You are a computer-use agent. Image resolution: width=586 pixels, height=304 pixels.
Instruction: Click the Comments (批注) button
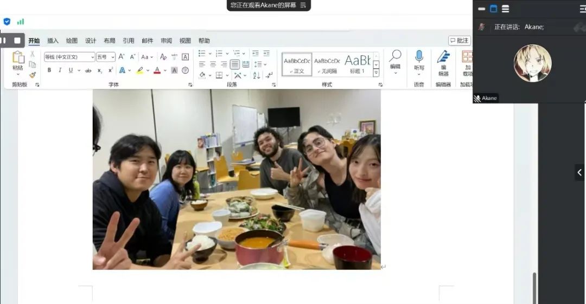tap(459, 41)
